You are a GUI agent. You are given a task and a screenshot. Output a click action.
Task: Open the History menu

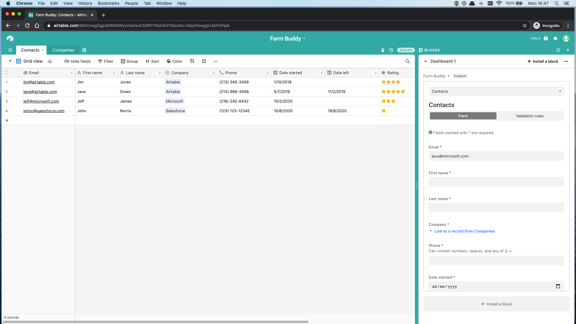click(x=85, y=3)
